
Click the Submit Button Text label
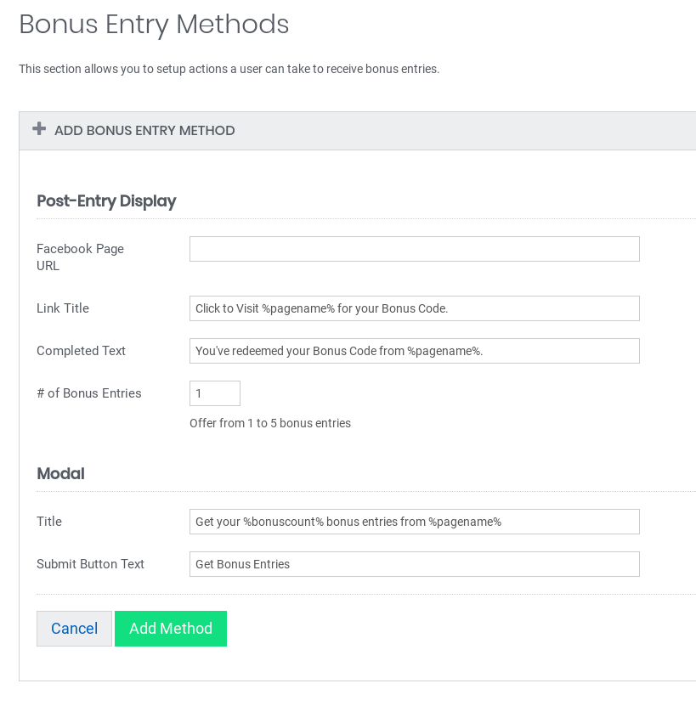point(90,564)
